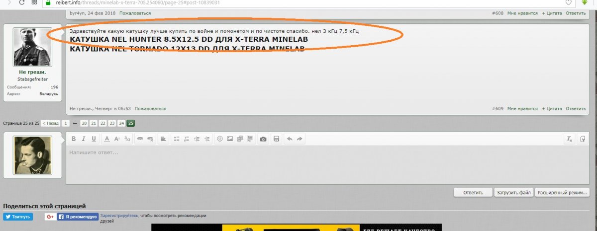Go to thread page 23
Image resolution: width=597 pixels, height=231 pixels.
pos(112,123)
